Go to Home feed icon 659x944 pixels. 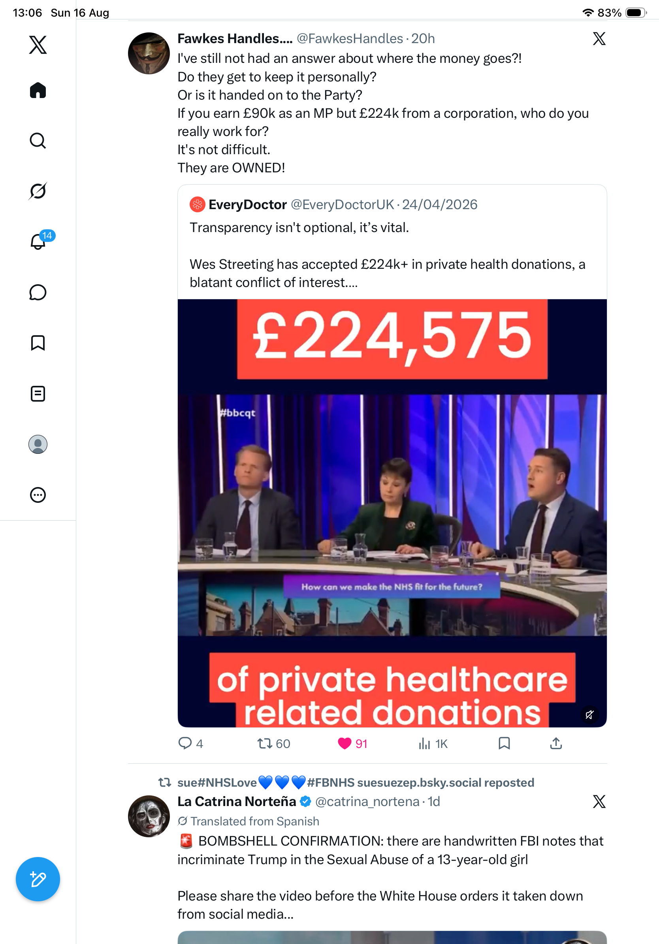38,90
